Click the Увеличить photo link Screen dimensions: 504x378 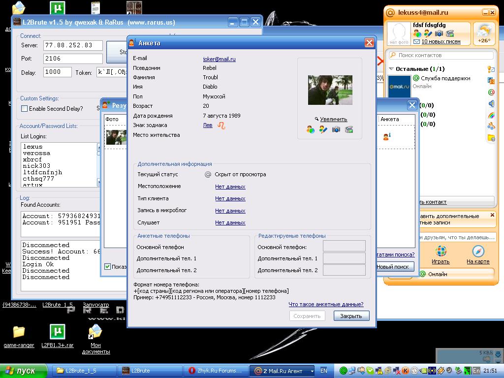(x=333, y=119)
